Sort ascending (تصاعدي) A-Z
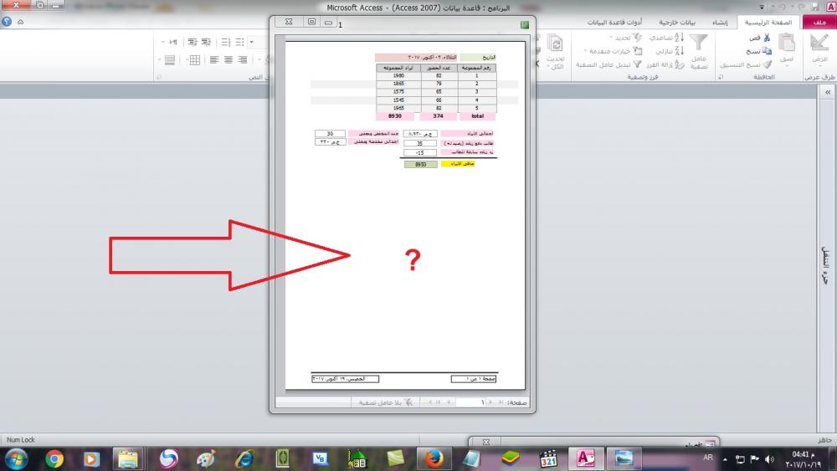This screenshot has height=471, width=837. tap(666, 38)
